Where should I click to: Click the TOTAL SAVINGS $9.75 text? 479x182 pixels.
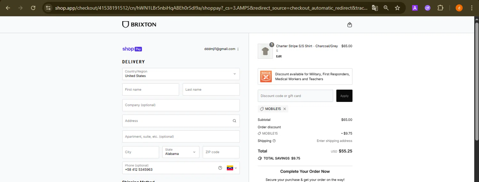[x=282, y=158]
